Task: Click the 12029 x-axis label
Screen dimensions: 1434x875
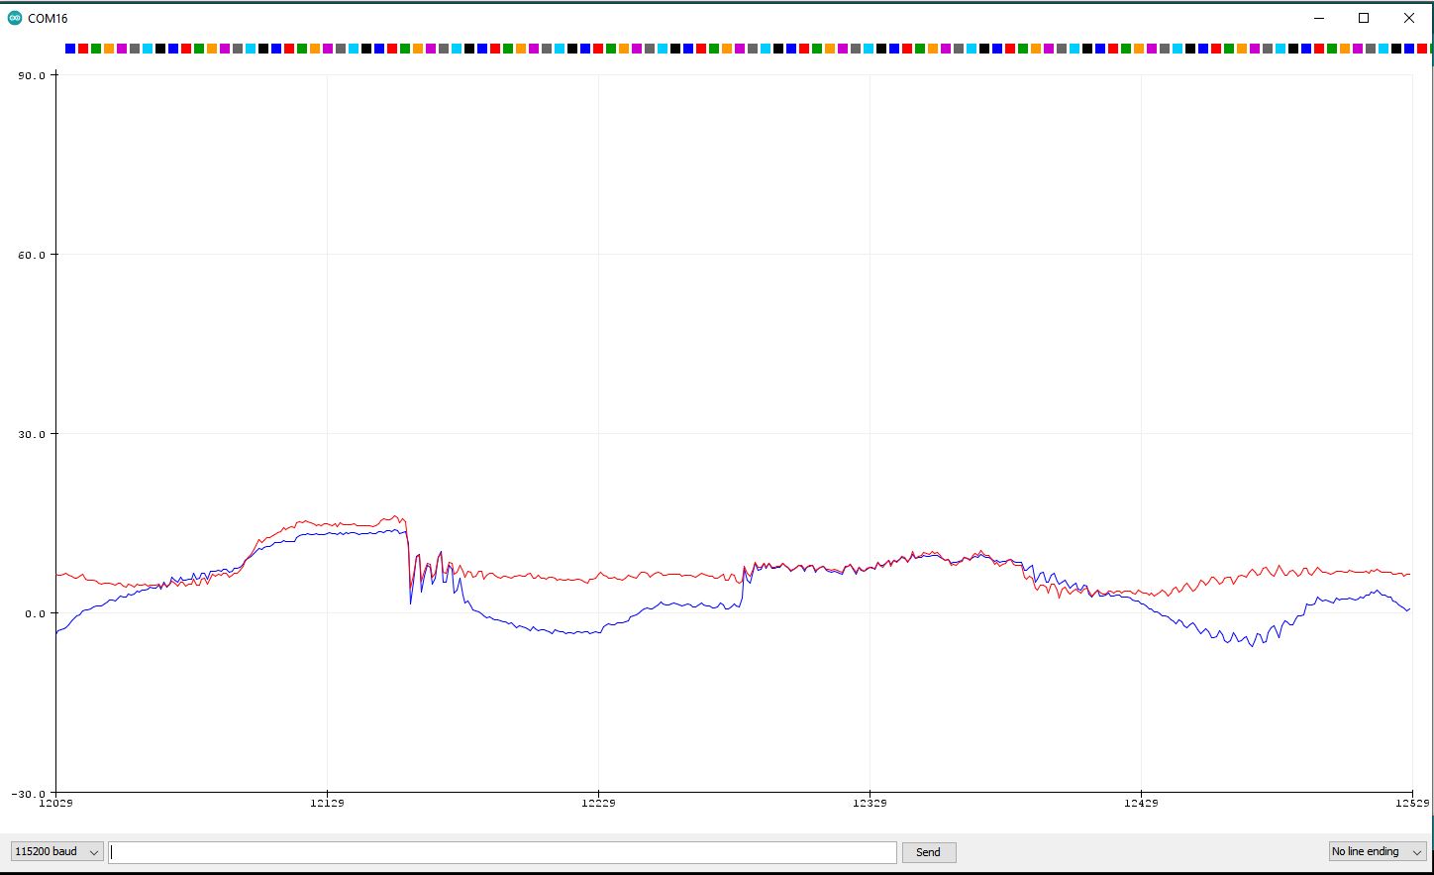Action: pos(55,803)
